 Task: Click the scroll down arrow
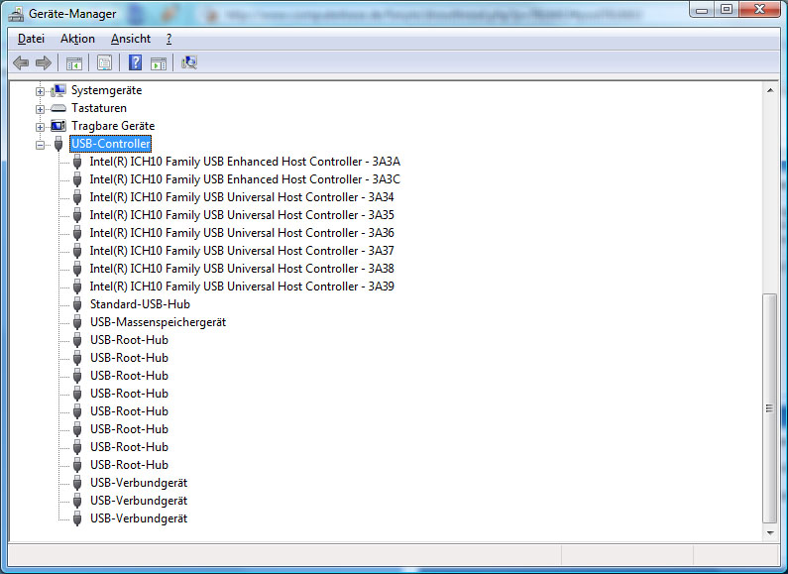pyautogui.click(x=770, y=532)
